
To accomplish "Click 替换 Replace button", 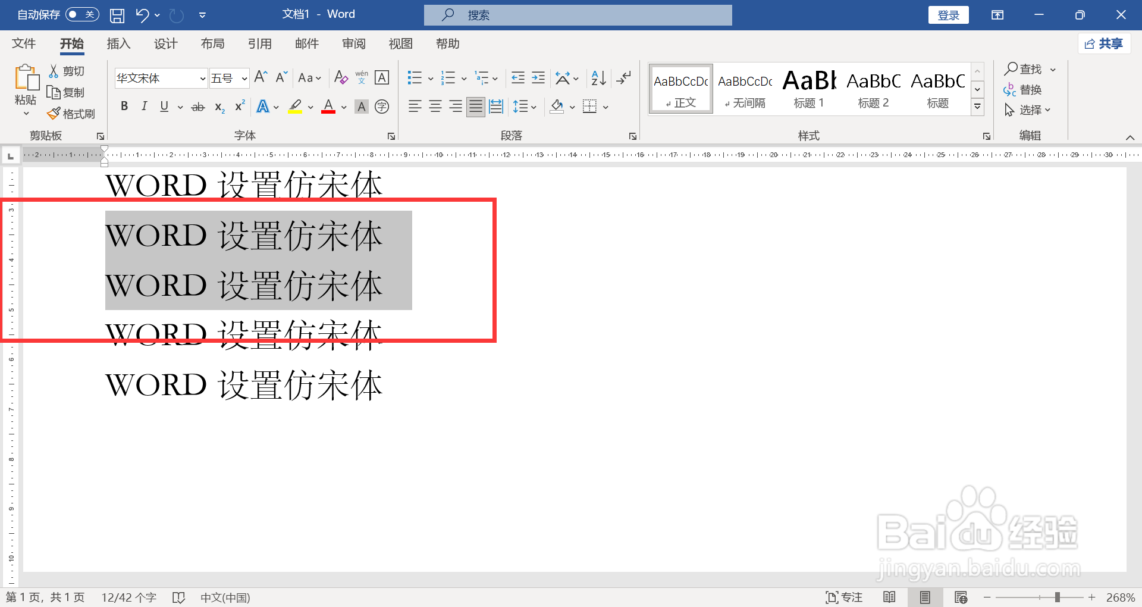I will pyautogui.click(x=1022, y=90).
